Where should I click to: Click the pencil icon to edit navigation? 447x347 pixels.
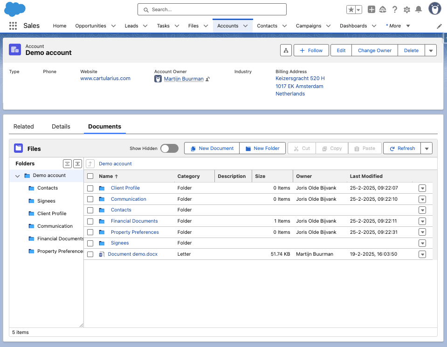[439, 26]
